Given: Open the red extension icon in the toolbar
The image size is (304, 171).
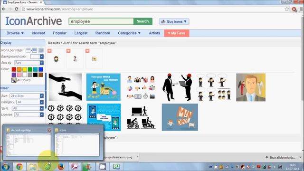Looking at the screenshot, I should pos(294,9).
